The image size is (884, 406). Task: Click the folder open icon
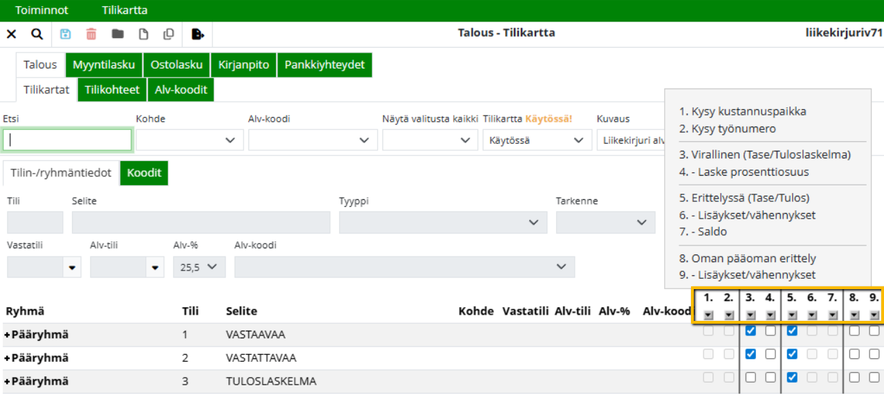[118, 34]
